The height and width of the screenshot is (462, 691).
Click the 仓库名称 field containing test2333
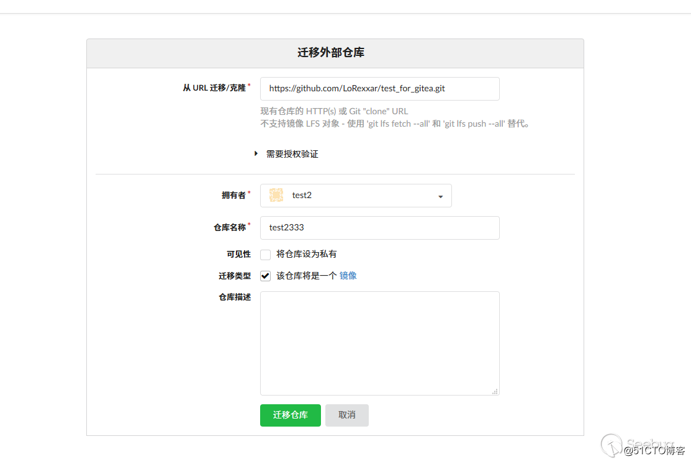point(379,228)
